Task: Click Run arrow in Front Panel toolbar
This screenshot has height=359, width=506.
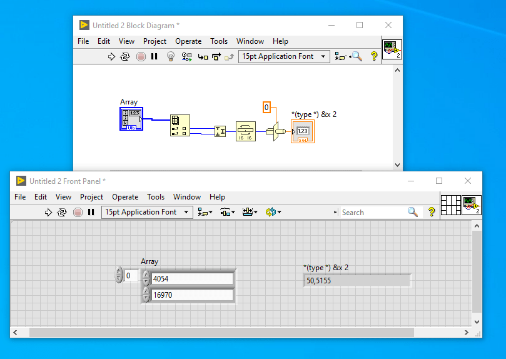Action: click(48, 212)
